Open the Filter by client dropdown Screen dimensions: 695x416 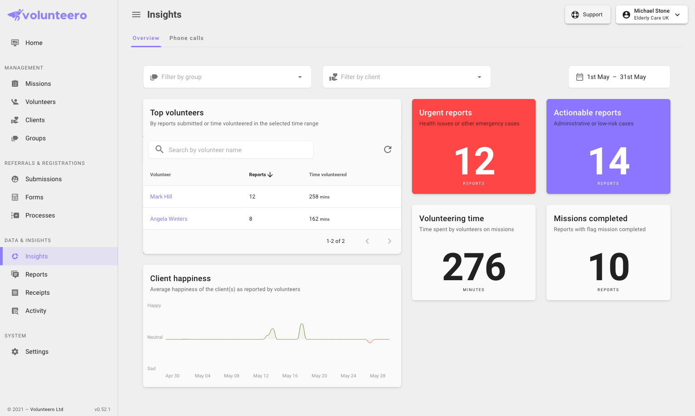[x=406, y=77]
